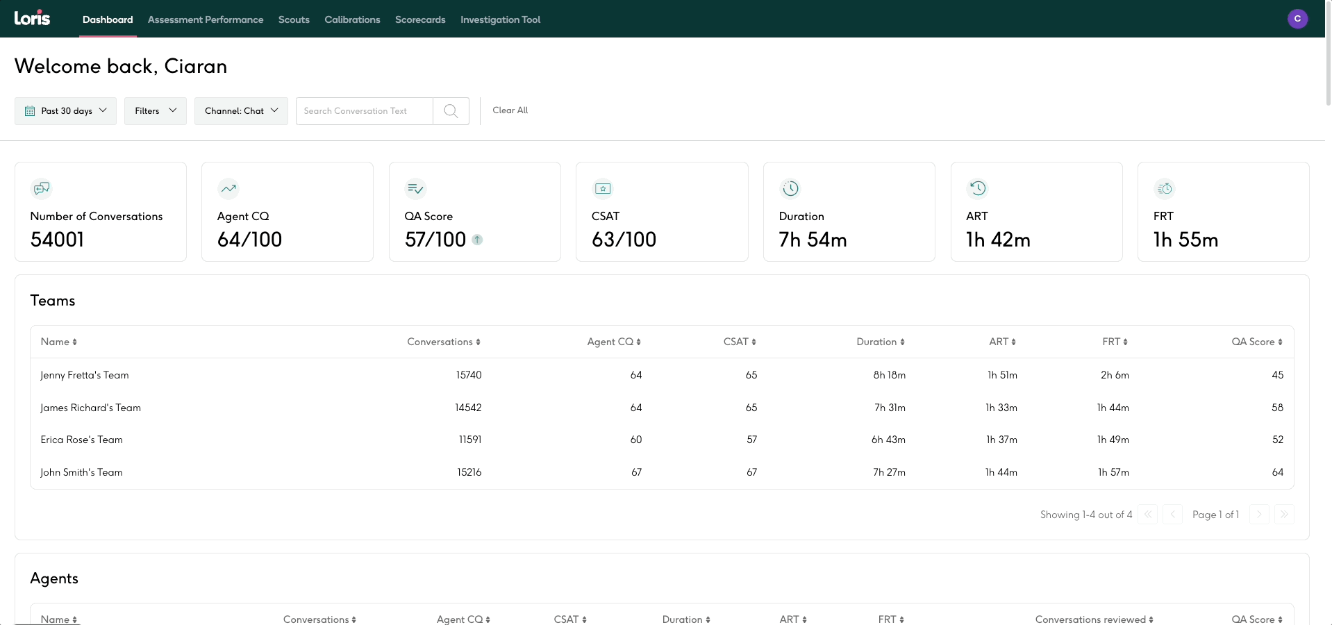This screenshot has height=625, width=1332.
Task: Open the user avatar profile menu
Action: [x=1297, y=19]
